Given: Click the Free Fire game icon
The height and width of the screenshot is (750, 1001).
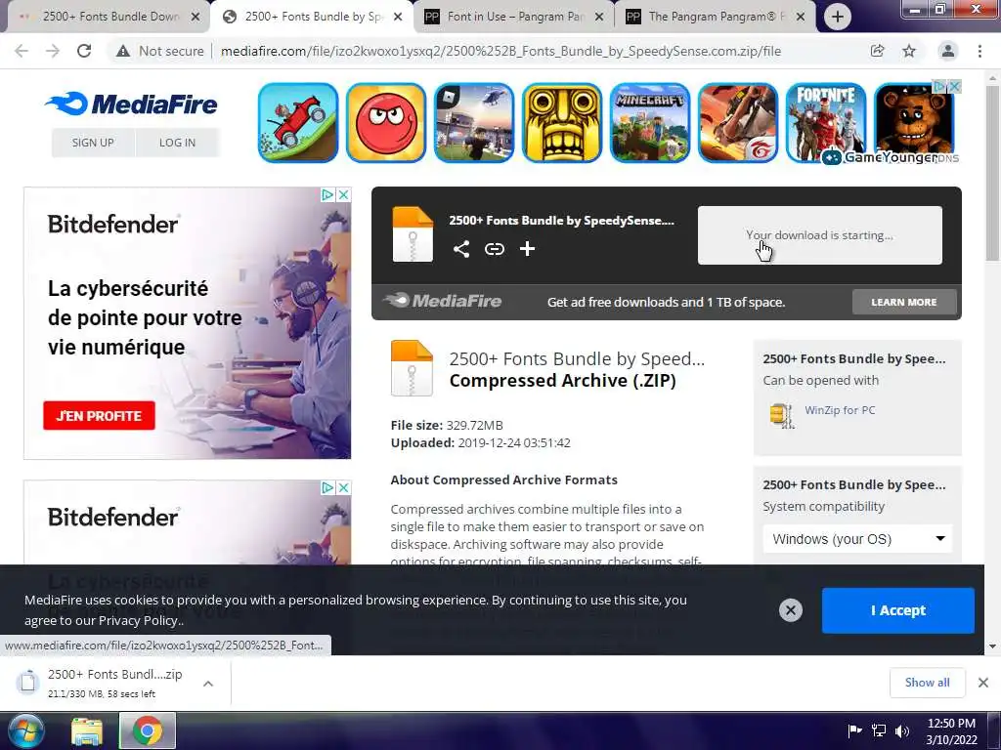Looking at the screenshot, I should coord(738,122).
